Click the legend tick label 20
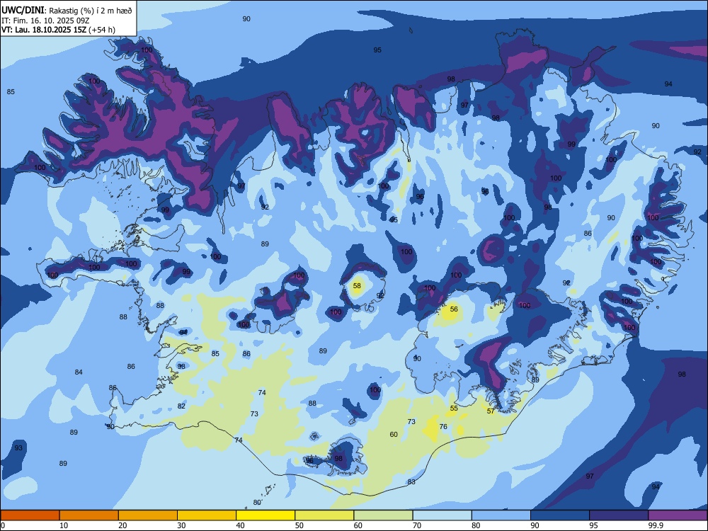 122,525
